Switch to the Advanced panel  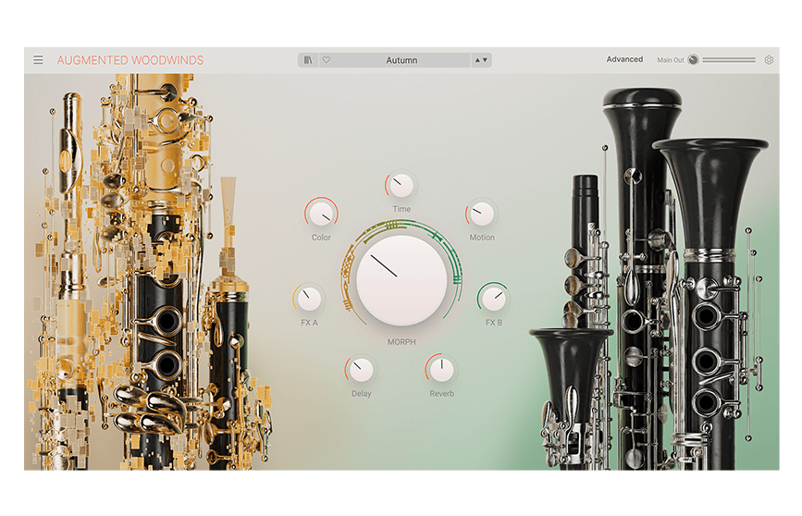pyautogui.click(x=624, y=60)
